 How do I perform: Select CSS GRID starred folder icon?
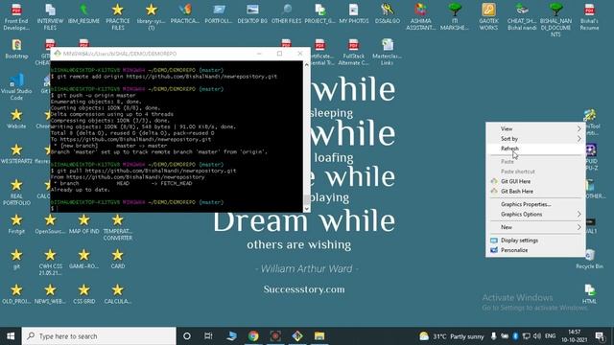[83, 294]
